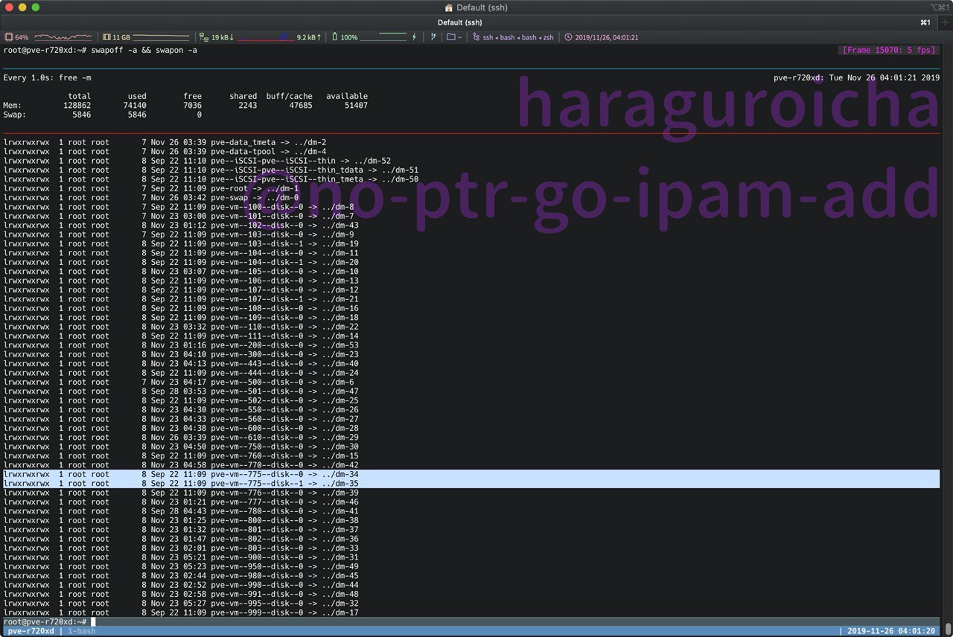Click the pve-vm--500--disk--0 row

point(179,382)
